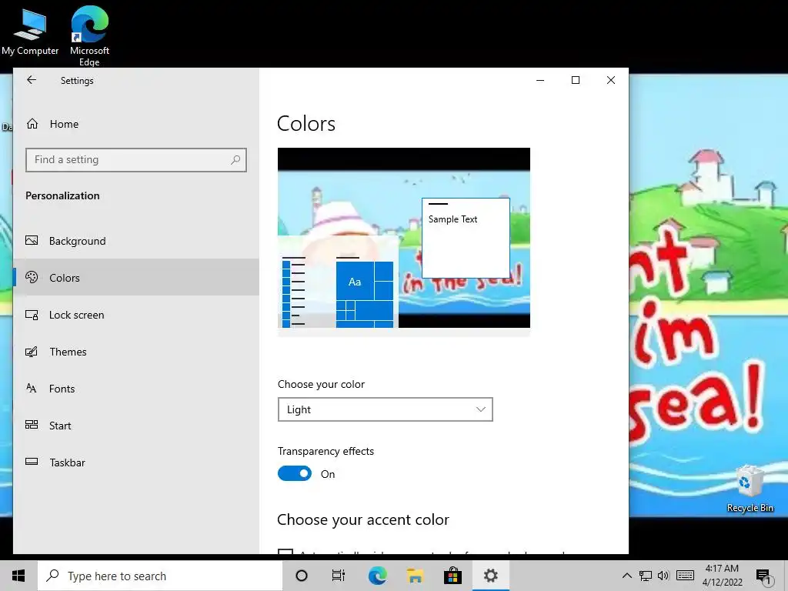
Task: Click the Themes brush icon
Action: [32, 351]
